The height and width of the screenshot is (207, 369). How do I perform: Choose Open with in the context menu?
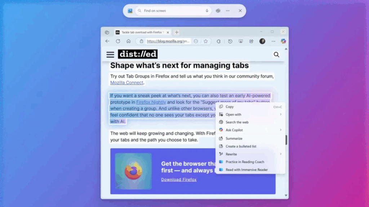(250, 115)
